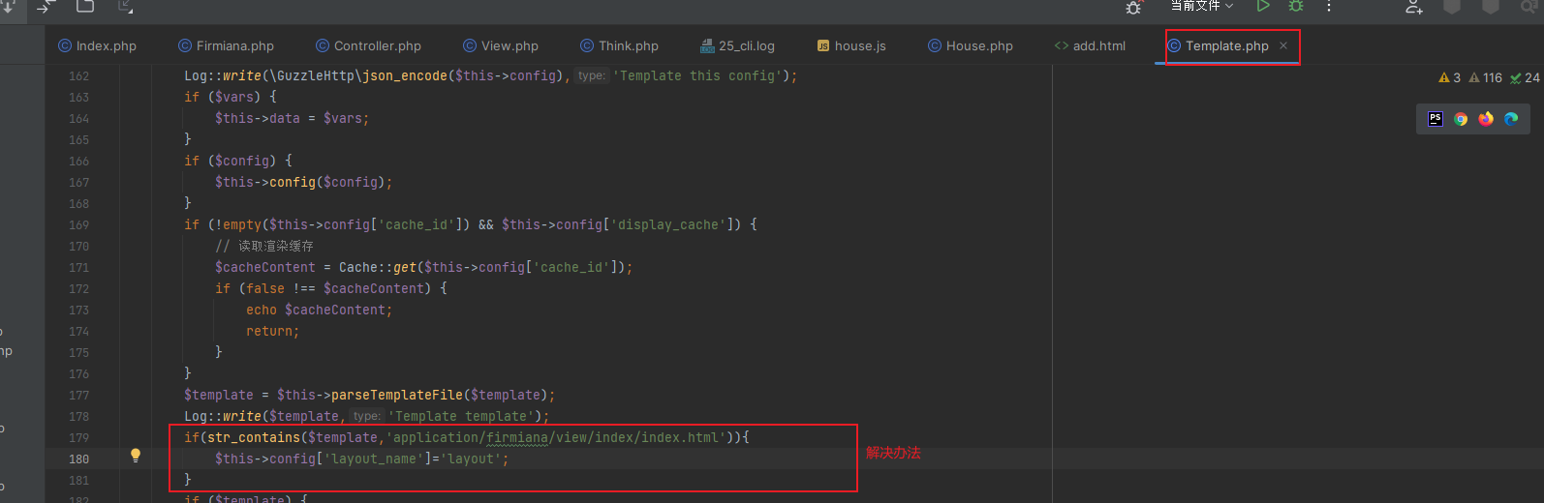Switch to the house.js tab

pyautogui.click(x=851, y=45)
